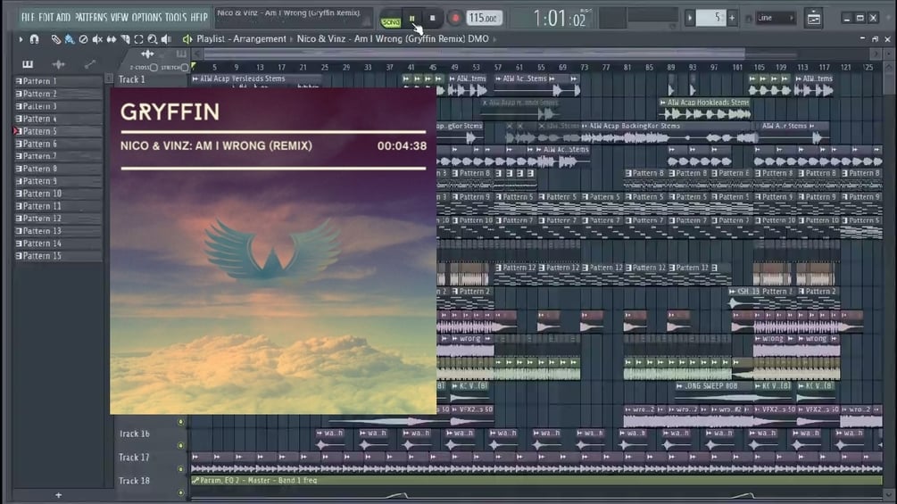This screenshot has width=897, height=504.
Task: Toggle mute dot on Track 16
Action: [x=181, y=445]
